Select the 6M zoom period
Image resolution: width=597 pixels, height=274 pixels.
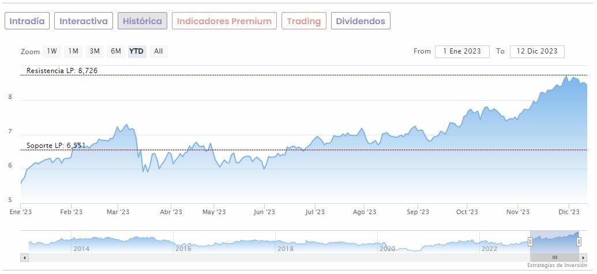coord(116,51)
